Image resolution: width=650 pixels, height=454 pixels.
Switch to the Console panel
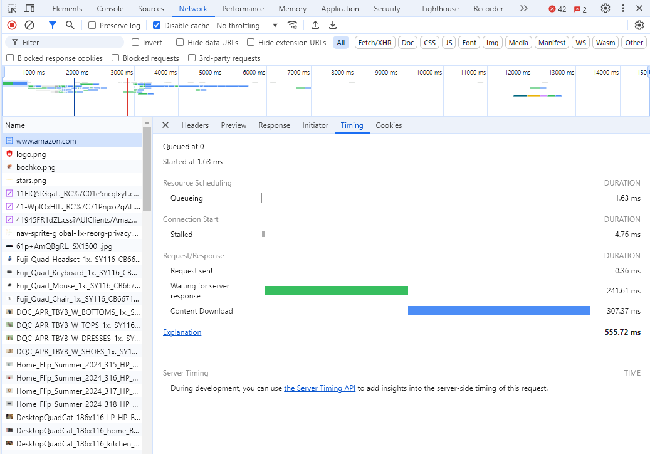pos(110,8)
